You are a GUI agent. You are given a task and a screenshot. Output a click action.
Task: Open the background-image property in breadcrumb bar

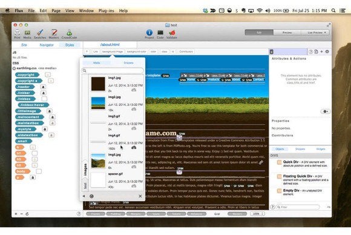(x=113, y=51)
